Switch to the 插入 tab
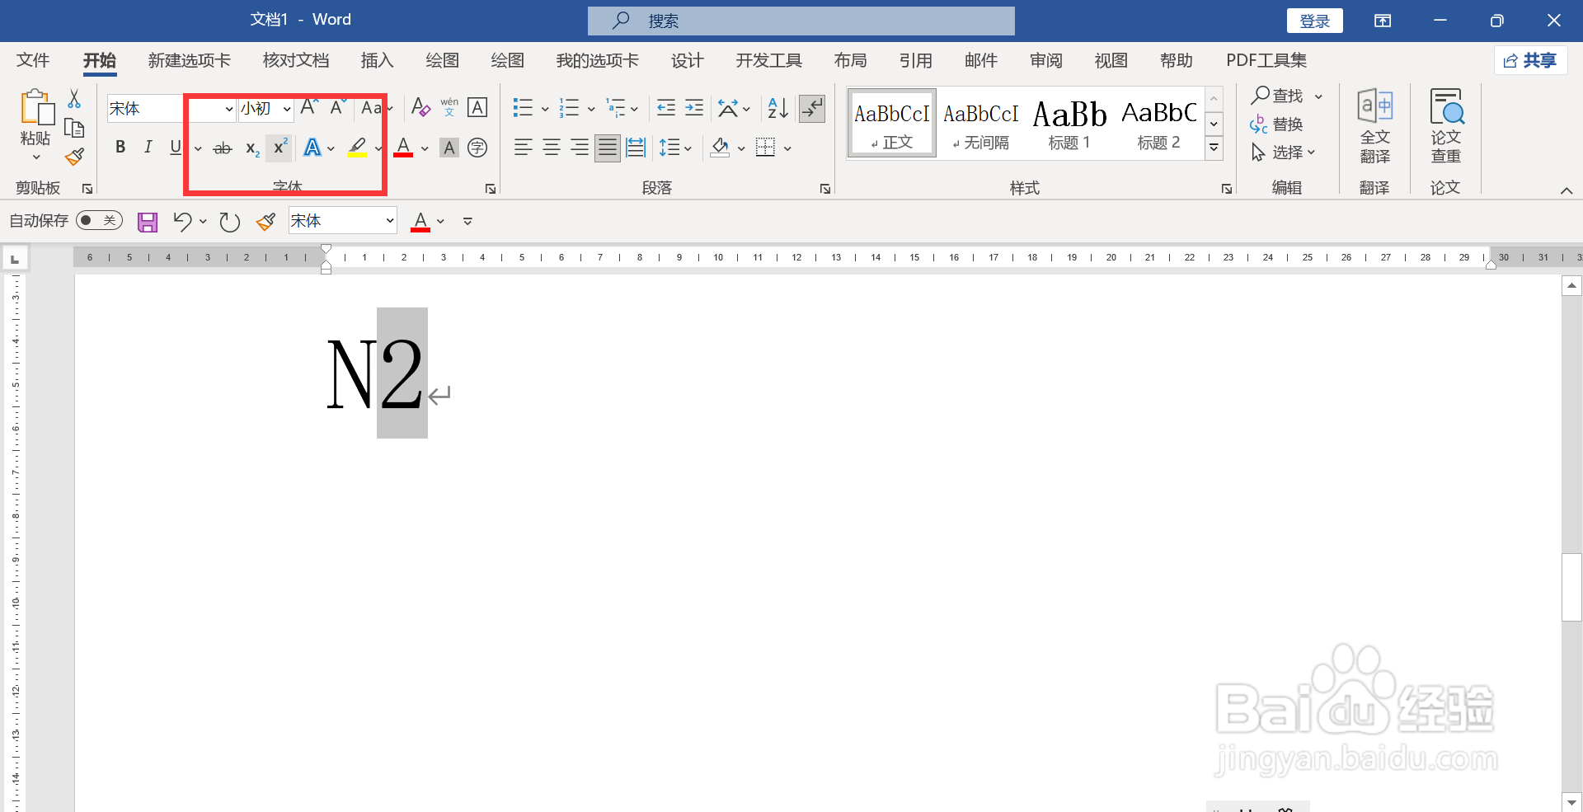 (377, 60)
